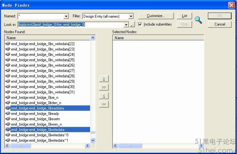Click node icon beside m_writedata[31]
Screen dimensions: 237x154
point(8,92)
